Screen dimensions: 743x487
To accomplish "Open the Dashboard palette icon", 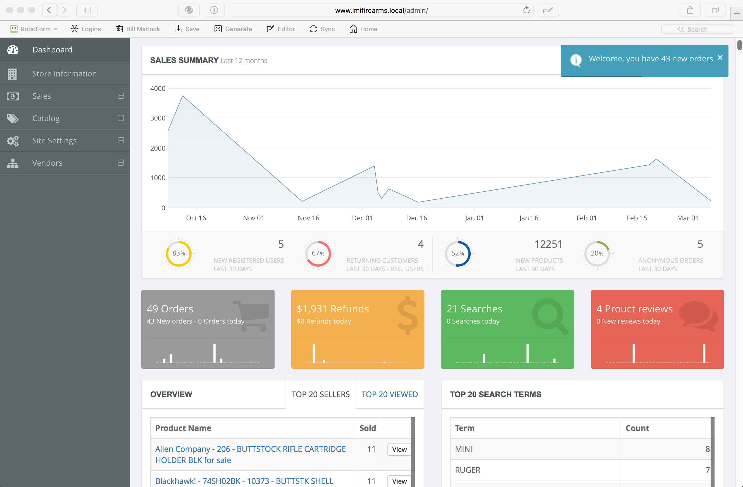I will click(13, 50).
